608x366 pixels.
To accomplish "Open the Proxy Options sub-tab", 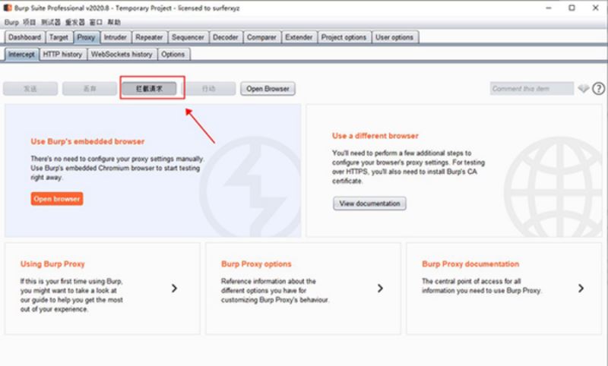I will 173,54.
